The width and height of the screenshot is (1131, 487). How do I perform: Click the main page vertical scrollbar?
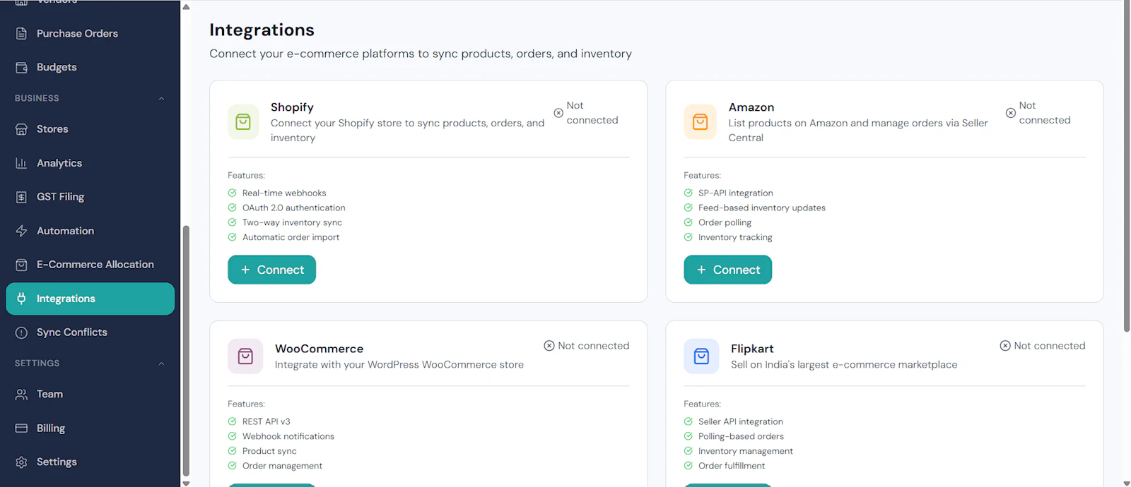click(x=1127, y=167)
